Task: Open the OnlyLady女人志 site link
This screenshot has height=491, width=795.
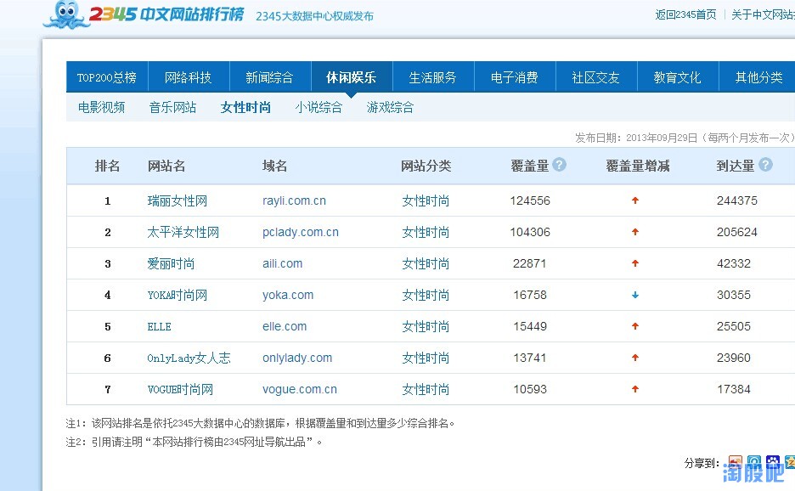Action: click(x=189, y=358)
